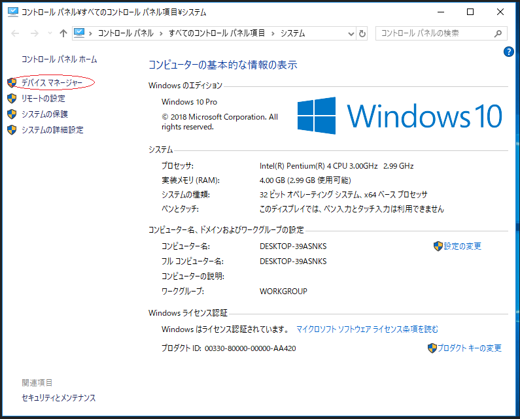The image size is (520, 419).
Task: Expand chevron after コントロール パネル breadcrumb
Action: coord(161,33)
